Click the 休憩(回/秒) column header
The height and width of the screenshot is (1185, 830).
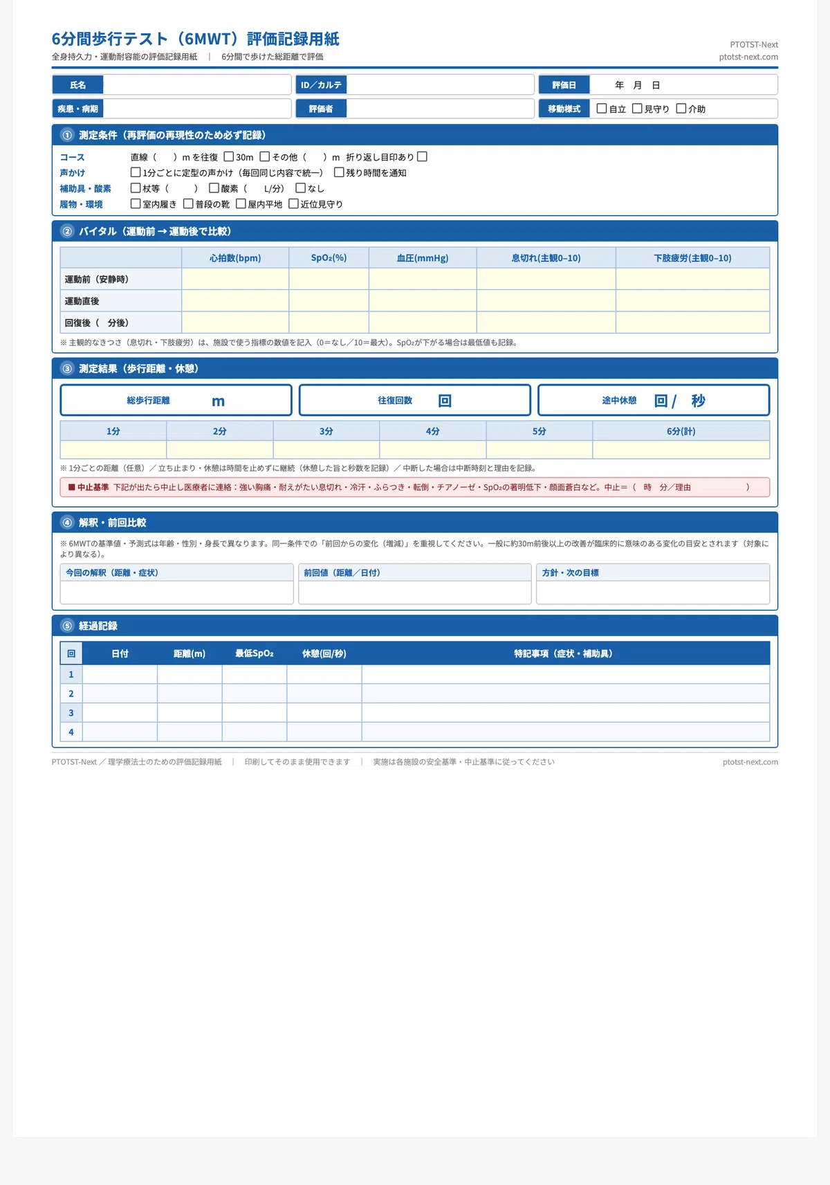click(x=324, y=653)
